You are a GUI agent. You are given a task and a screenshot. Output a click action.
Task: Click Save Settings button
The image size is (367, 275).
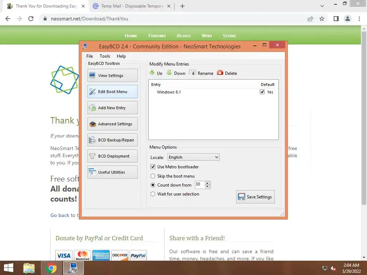[255, 197]
